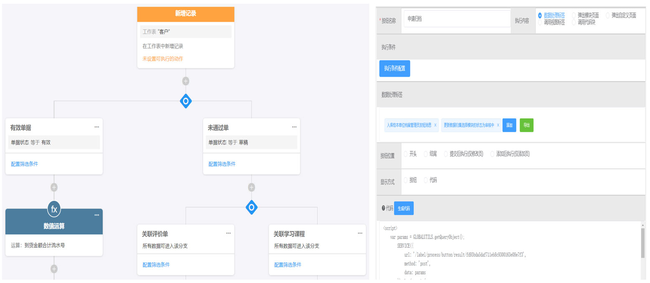Click the blue branch diamond under 新增记录

tap(186, 101)
